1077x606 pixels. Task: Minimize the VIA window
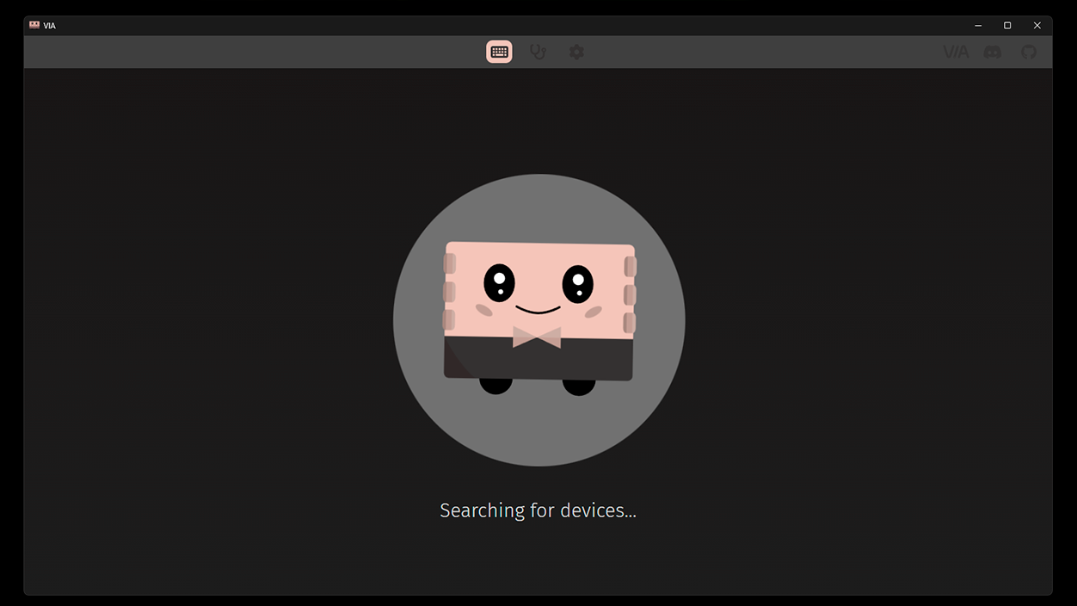(978, 26)
